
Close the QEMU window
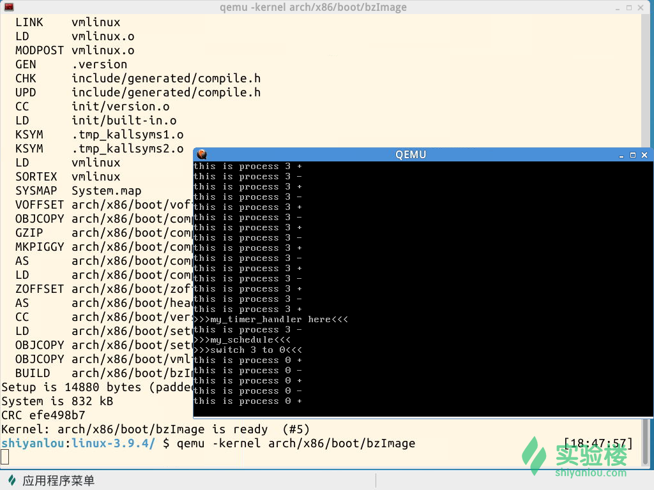tap(644, 155)
